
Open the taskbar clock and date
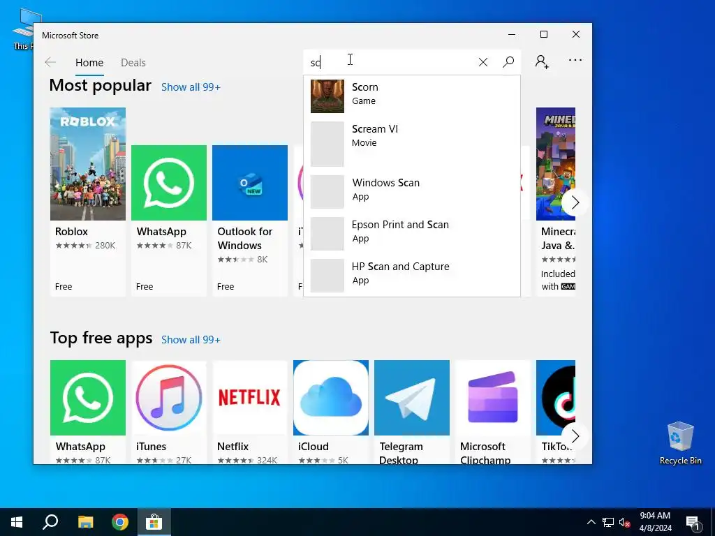[x=655, y=522]
